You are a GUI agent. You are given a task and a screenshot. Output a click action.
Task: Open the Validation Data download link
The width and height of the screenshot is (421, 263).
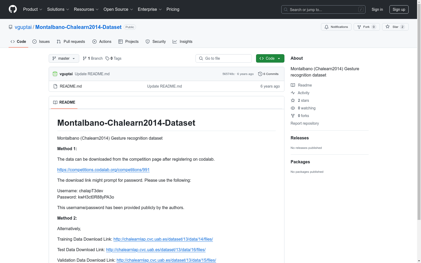tap(166, 260)
